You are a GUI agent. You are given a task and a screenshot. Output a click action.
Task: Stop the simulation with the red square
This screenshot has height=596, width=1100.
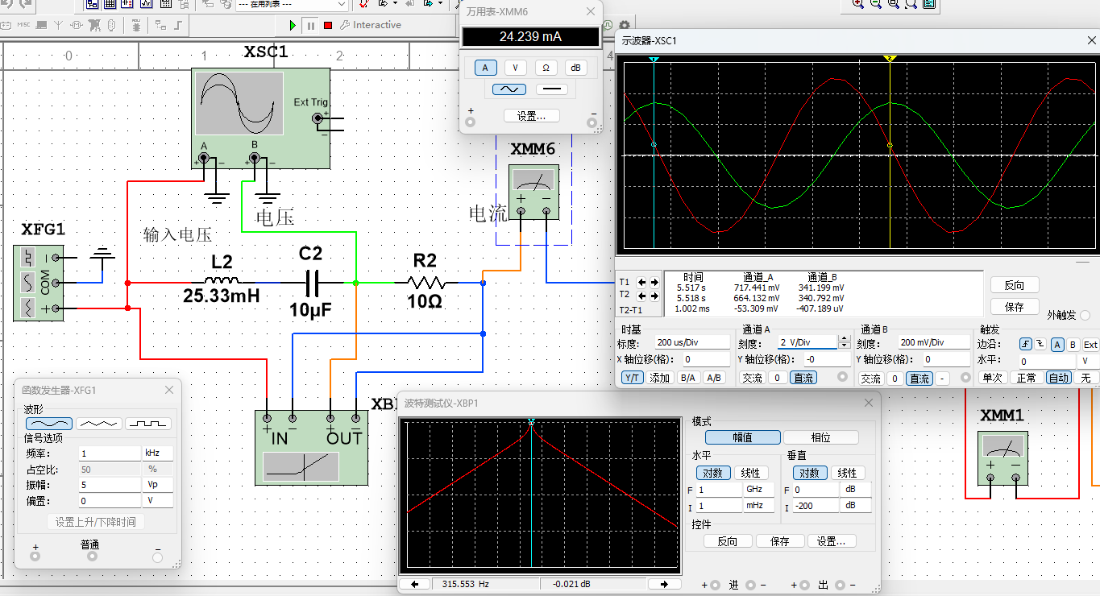pyautogui.click(x=328, y=25)
